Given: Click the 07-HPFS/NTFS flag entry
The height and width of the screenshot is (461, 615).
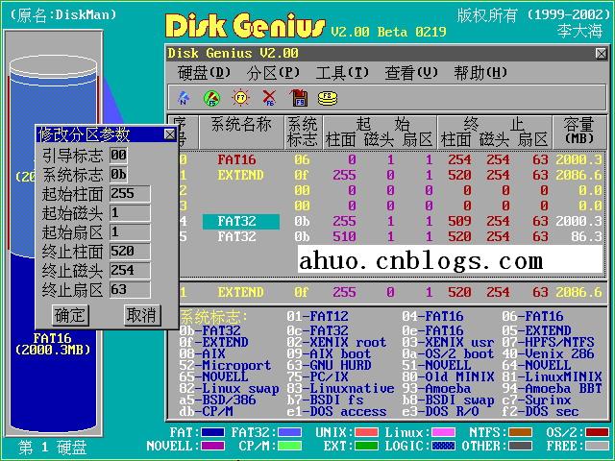Looking at the screenshot, I should click(548, 342).
